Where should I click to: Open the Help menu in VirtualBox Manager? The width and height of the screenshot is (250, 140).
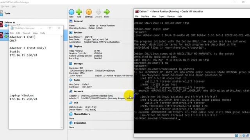[x=14, y=6]
